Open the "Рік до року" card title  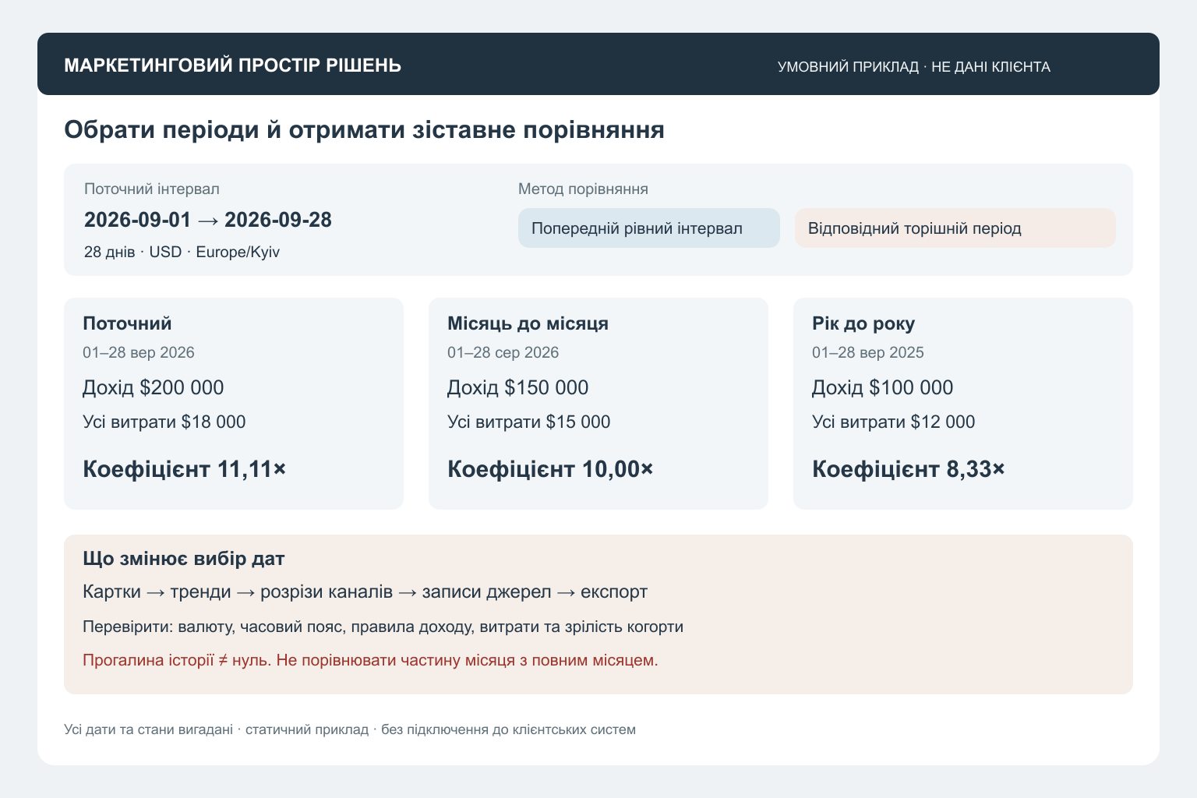(x=863, y=323)
